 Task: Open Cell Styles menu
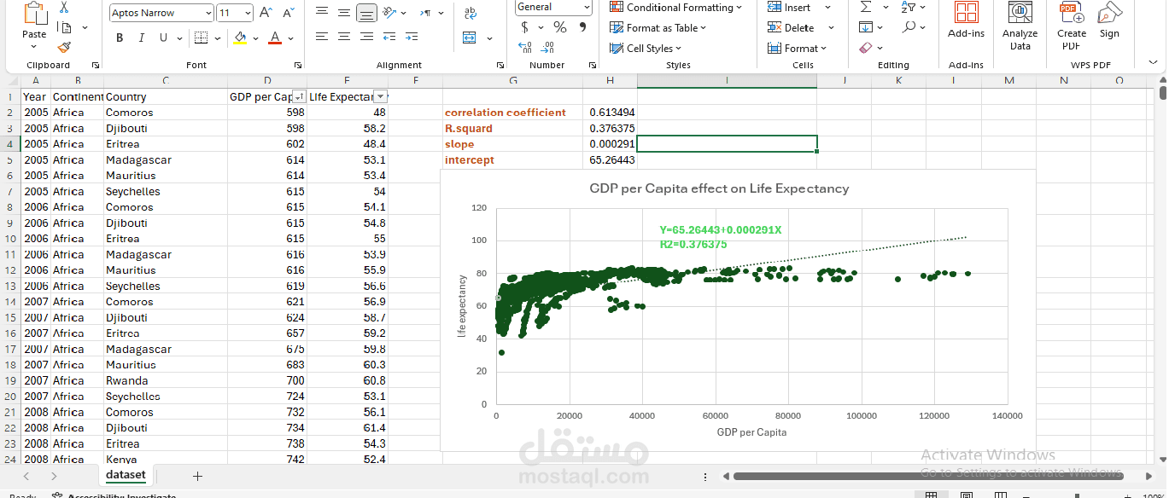[646, 49]
